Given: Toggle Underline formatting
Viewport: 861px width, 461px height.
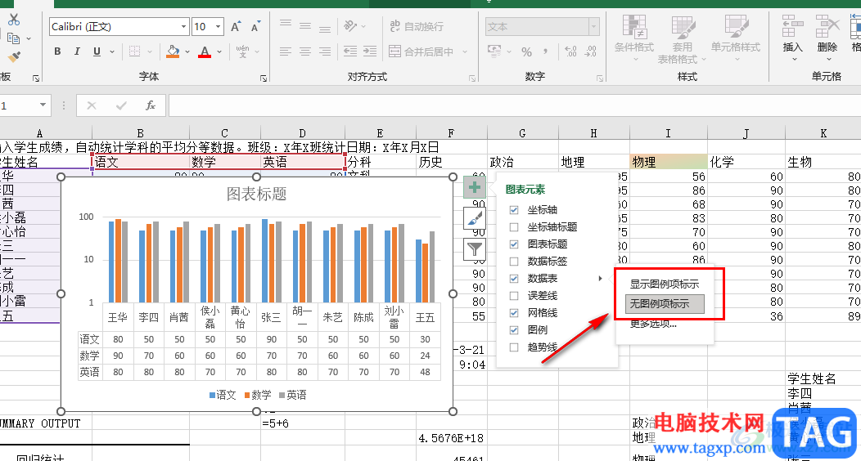Looking at the screenshot, I should 97,51.
